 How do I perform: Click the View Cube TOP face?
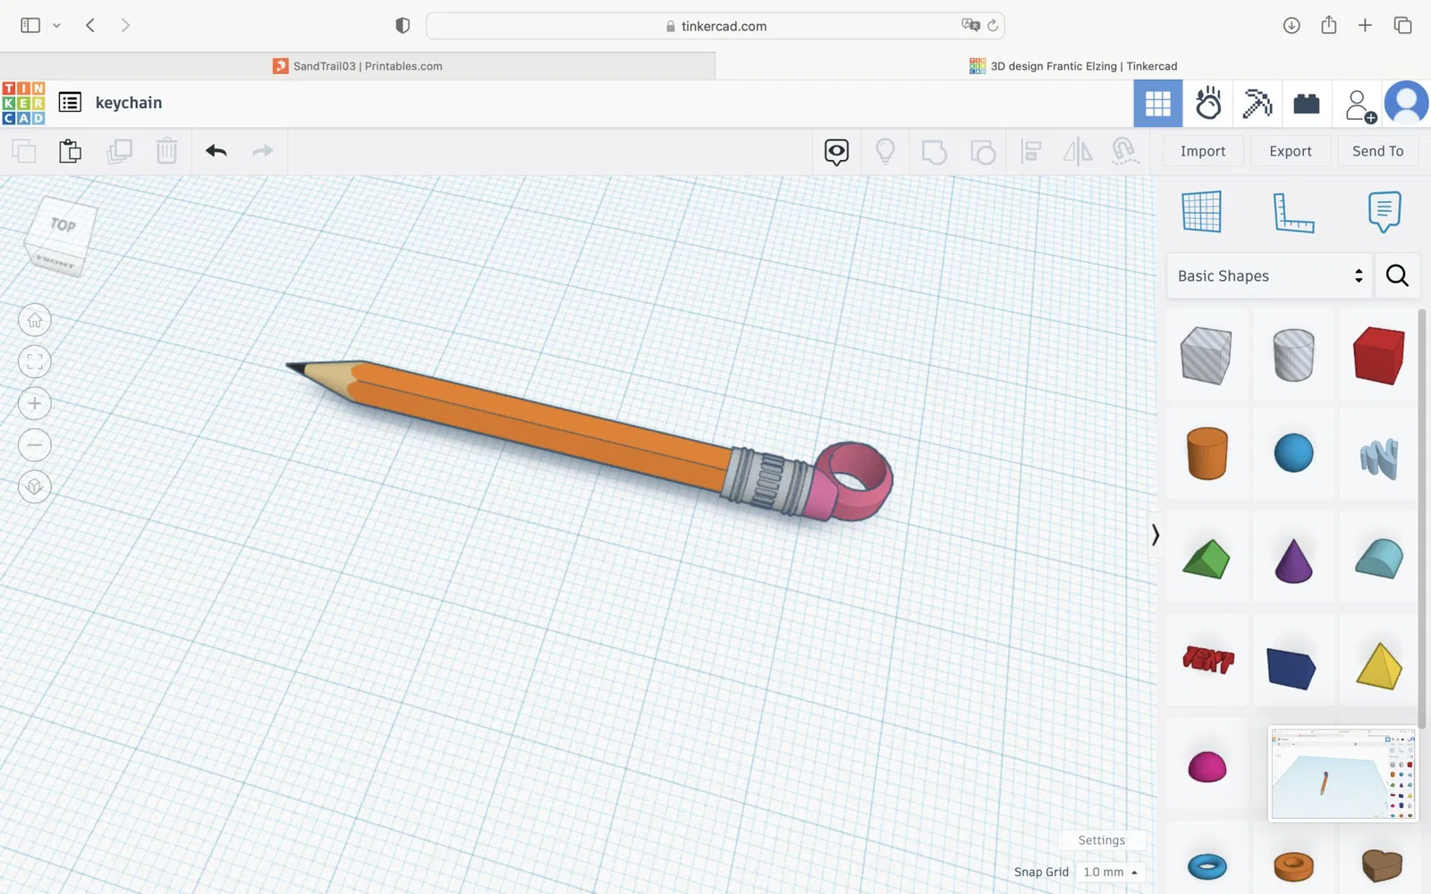63,224
